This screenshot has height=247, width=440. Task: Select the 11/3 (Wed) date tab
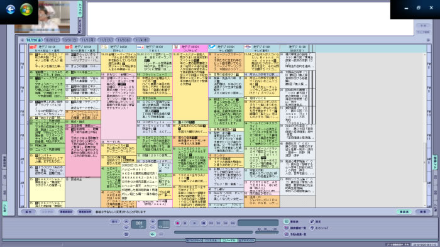pyautogui.click(x=124, y=40)
